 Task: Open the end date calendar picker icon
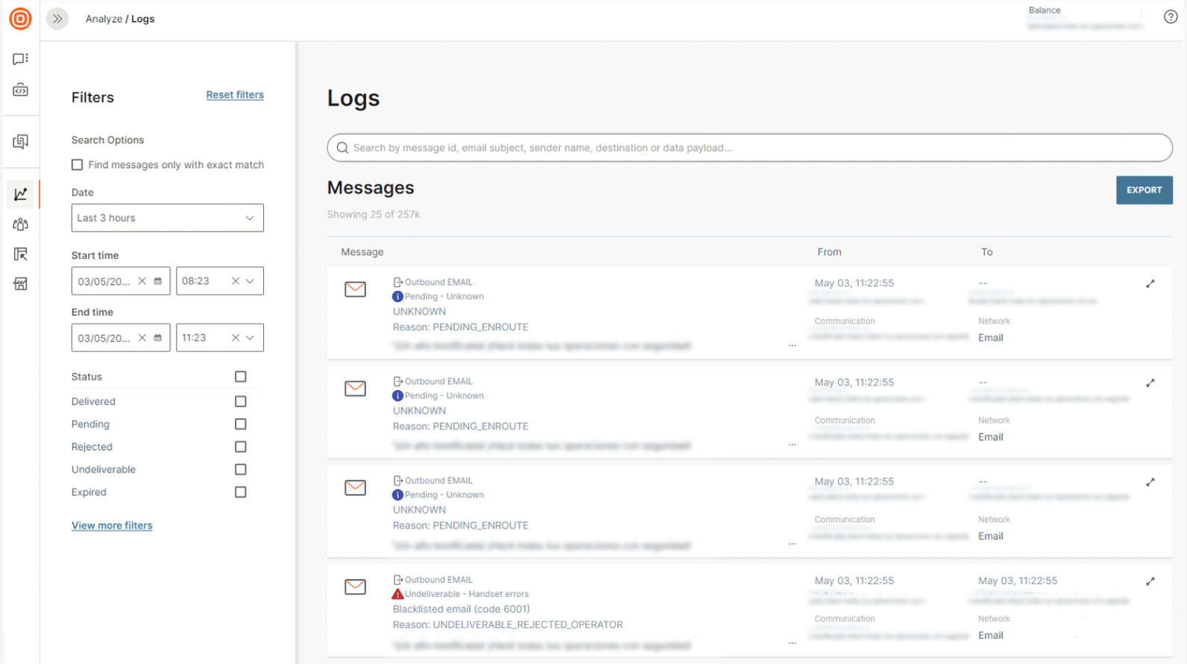[x=158, y=338]
